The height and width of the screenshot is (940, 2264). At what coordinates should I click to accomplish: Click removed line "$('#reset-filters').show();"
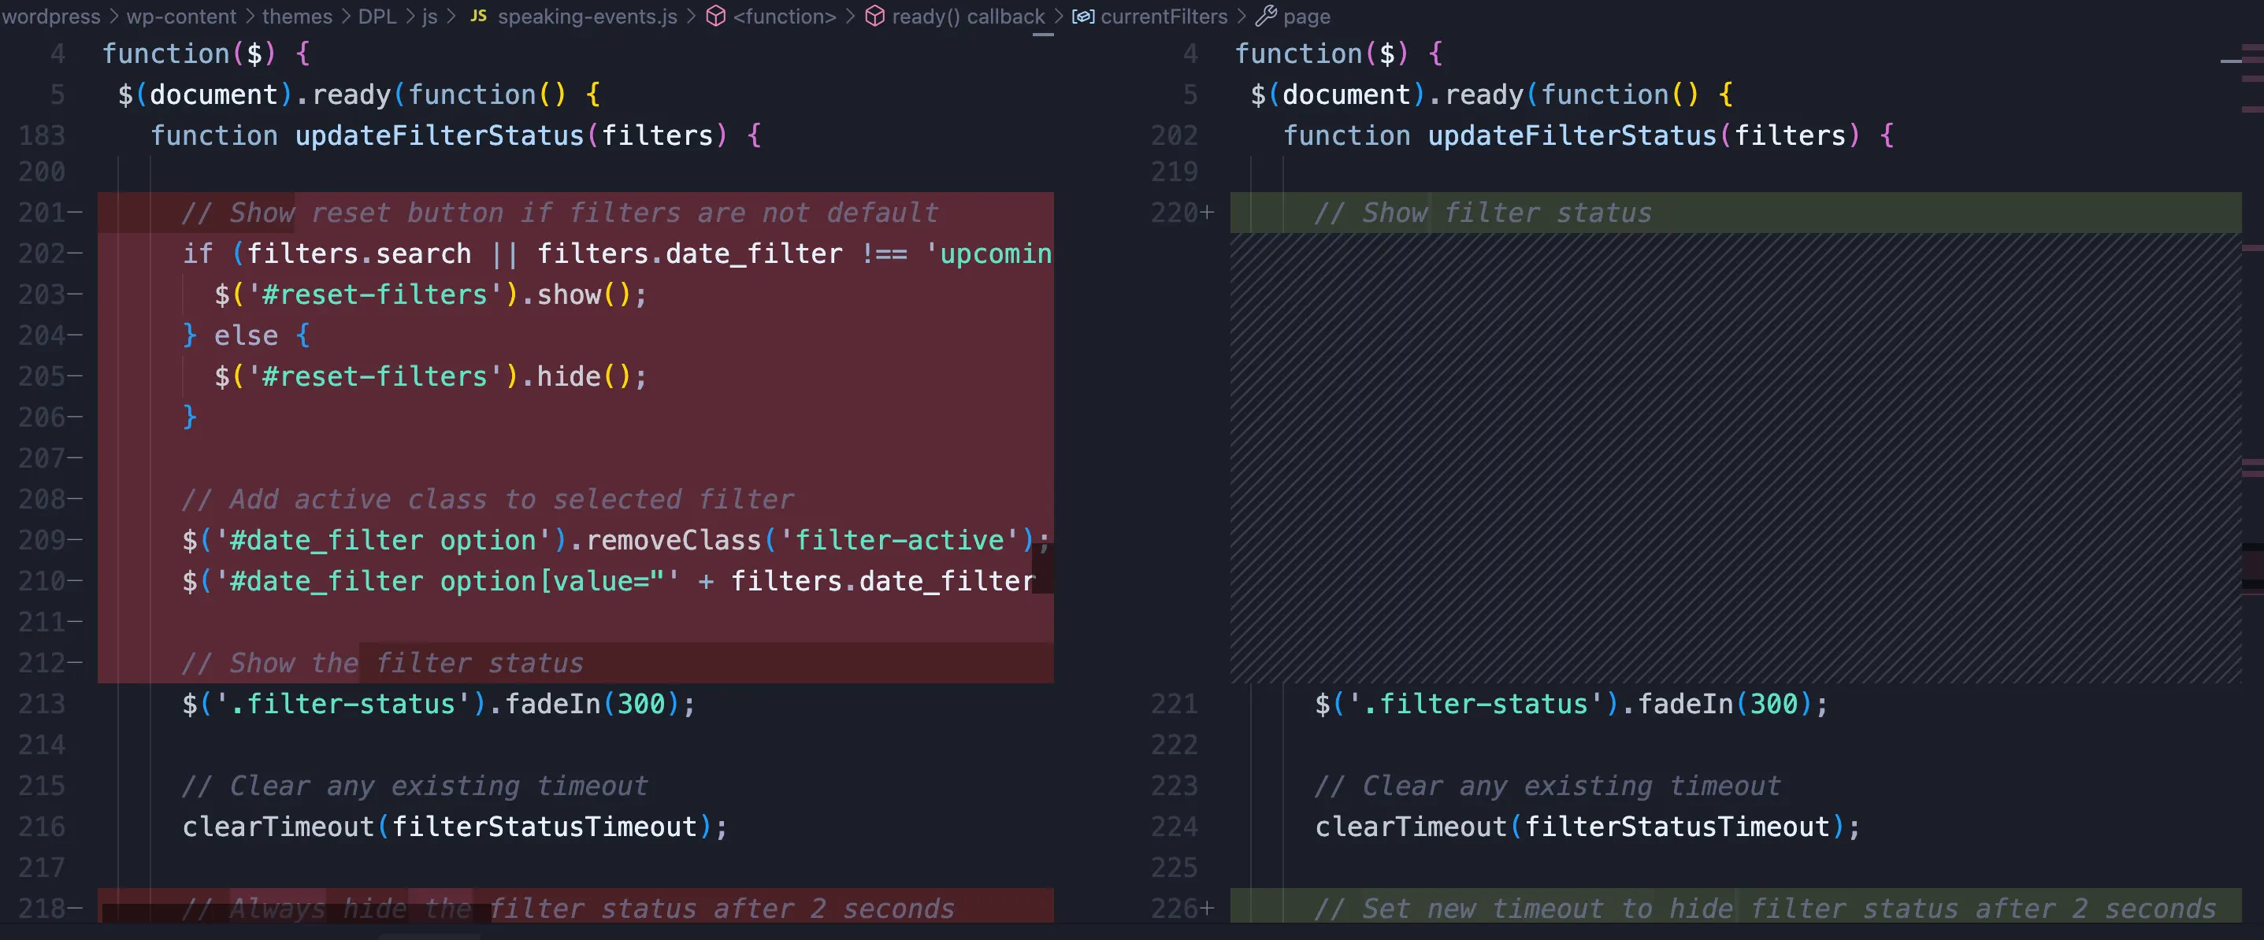click(431, 294)
